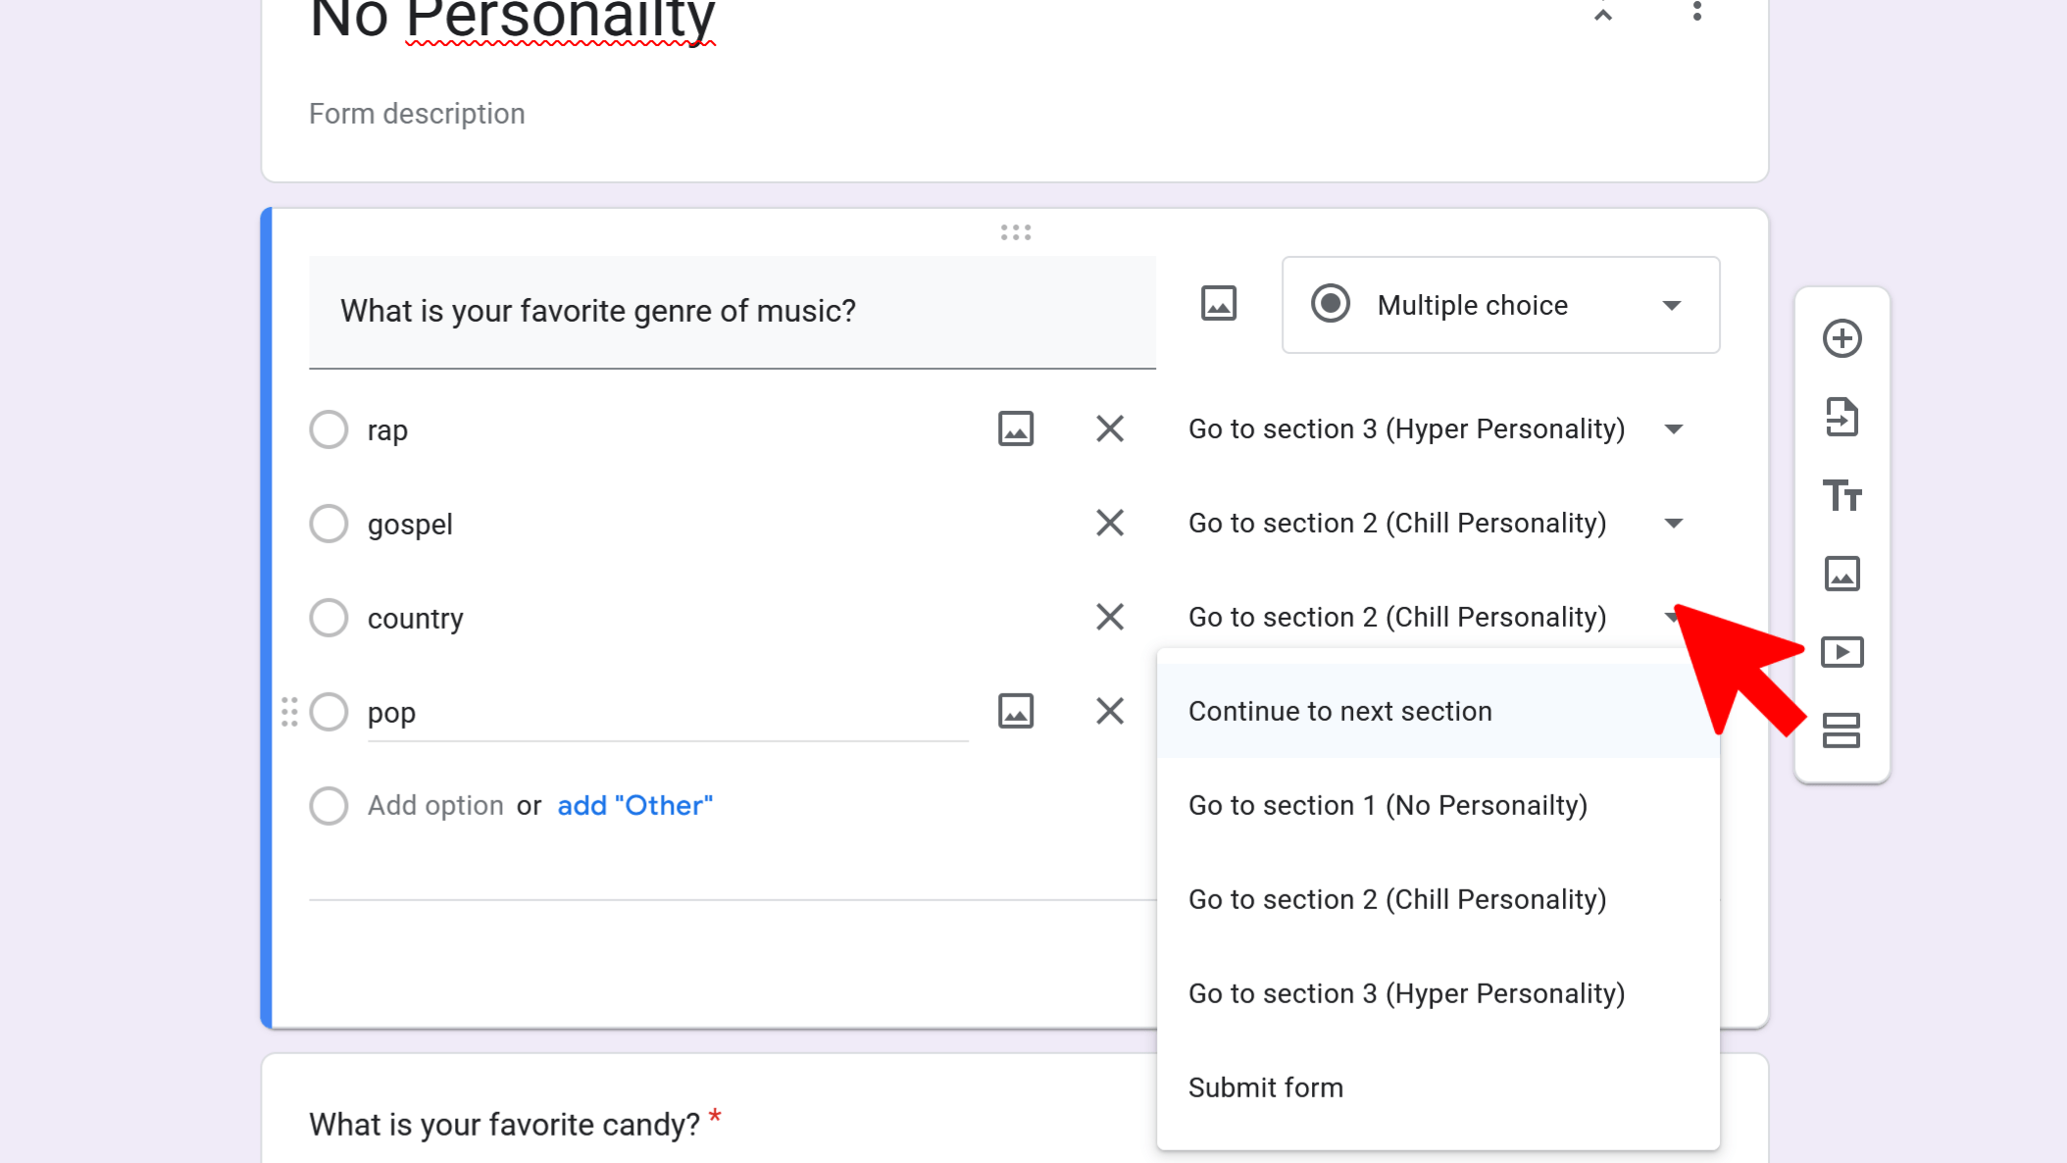
Task: Click the Add video icon
Action: coord(1841,653)
